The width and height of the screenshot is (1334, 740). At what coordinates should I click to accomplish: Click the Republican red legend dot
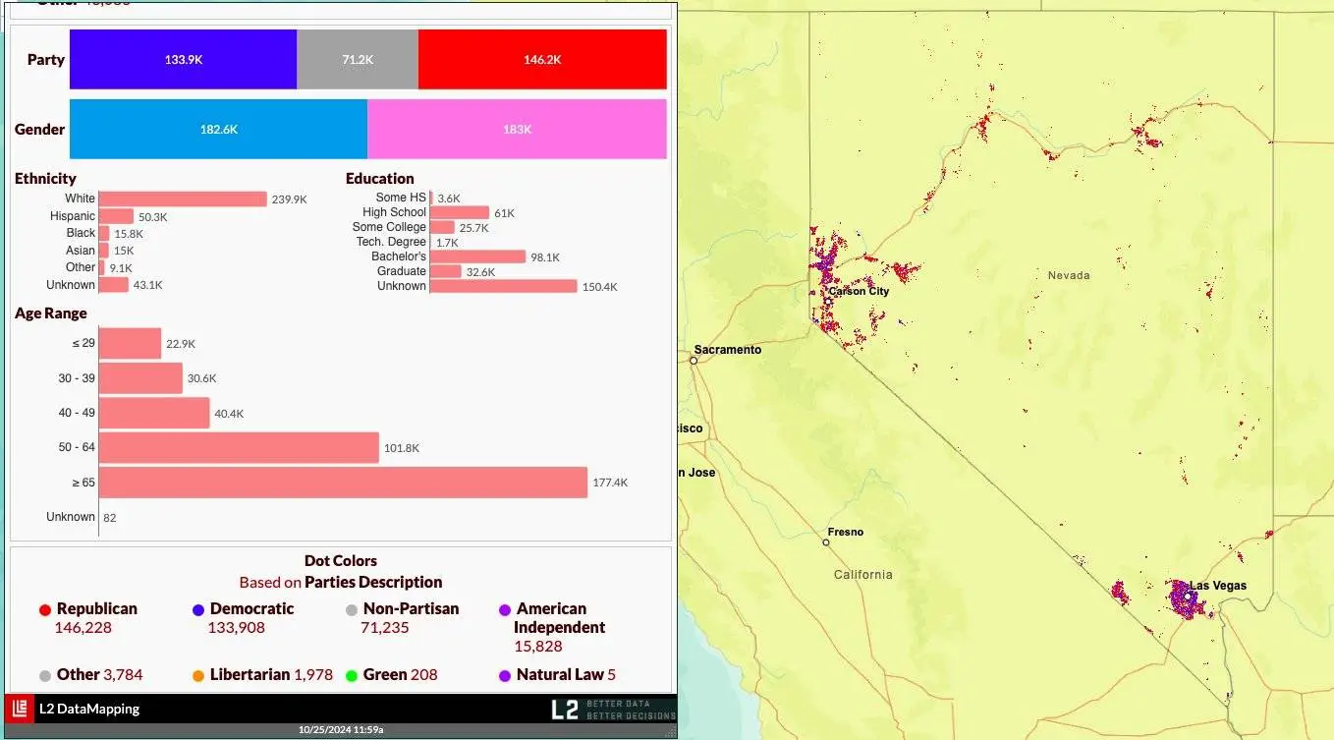(x=45, y=610)
